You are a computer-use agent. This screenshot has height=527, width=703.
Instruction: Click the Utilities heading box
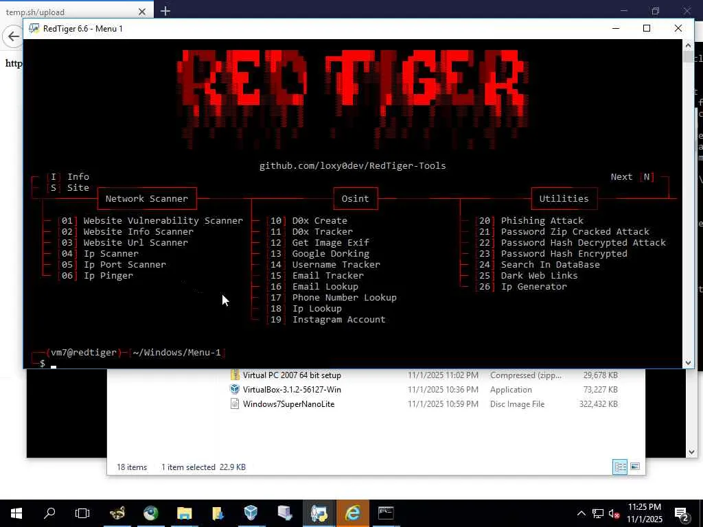point(564,198)
